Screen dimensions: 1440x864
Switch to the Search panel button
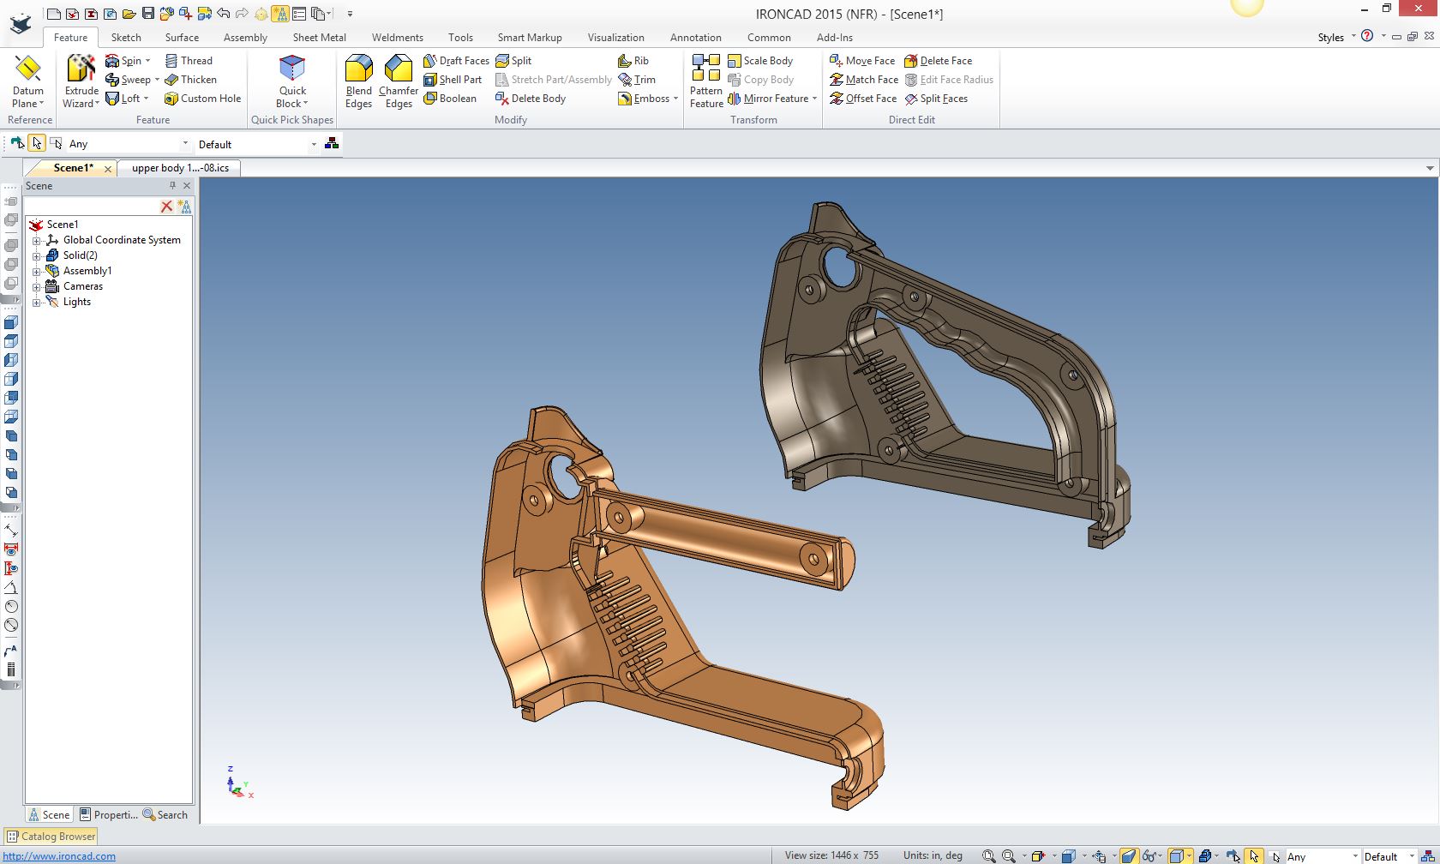pyautogui.click(x=165, y=815)
